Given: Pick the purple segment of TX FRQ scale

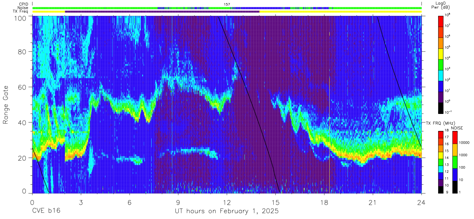Looking at the screenshot, I should (440, 182).
